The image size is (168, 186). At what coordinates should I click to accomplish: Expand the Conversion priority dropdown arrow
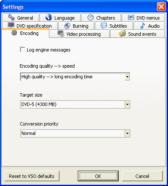tap(127, 133)
